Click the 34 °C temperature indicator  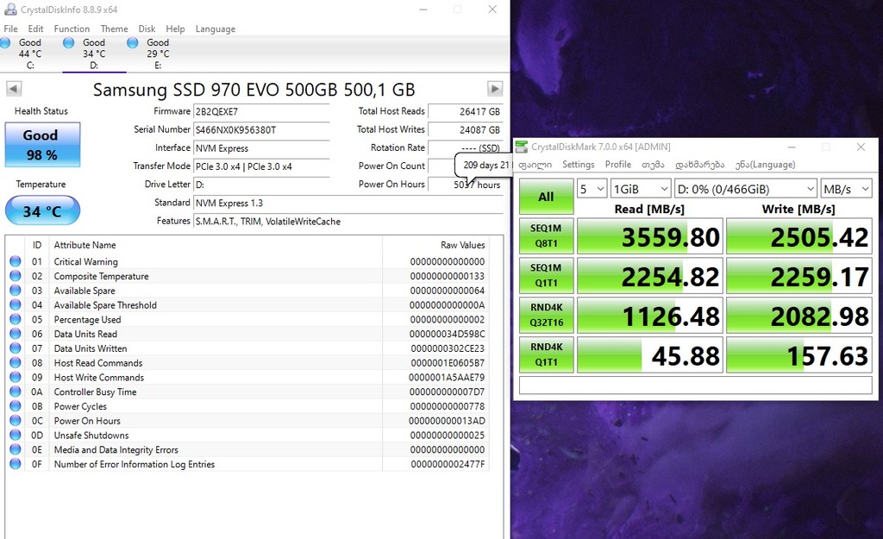coord(42,211)
